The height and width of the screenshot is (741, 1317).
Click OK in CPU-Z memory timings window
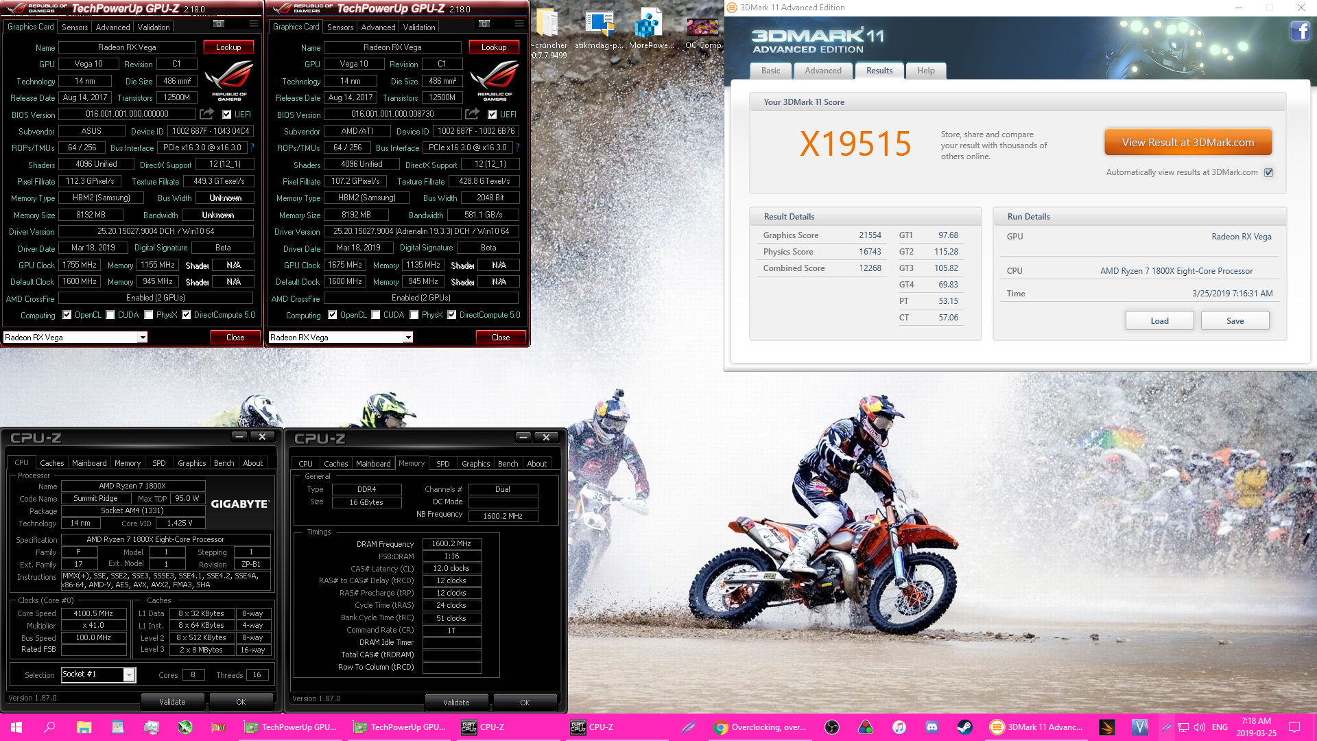pos(525,703)
